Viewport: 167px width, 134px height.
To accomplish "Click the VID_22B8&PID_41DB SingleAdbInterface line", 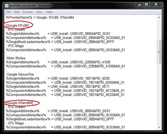I will pyautogui.click(x=58, y=62).
